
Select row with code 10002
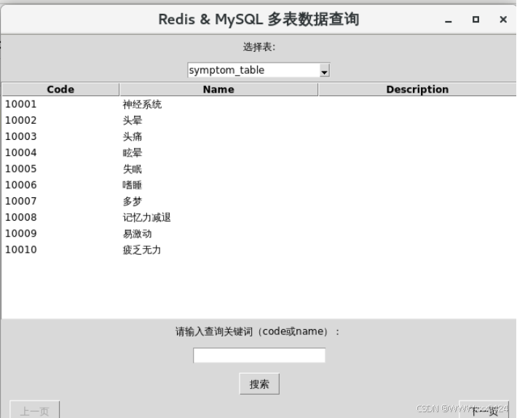[x=258, y=120]
